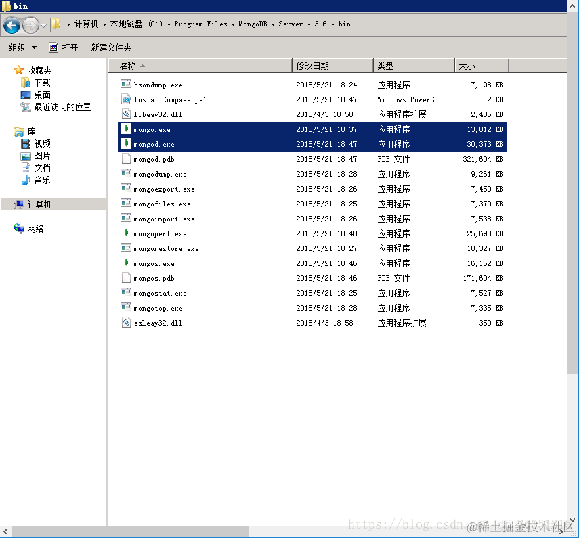This screenshot has height=538, width=579.
Task: Select mongod.exe leaf icon
Action: click(x=126, y=143)
